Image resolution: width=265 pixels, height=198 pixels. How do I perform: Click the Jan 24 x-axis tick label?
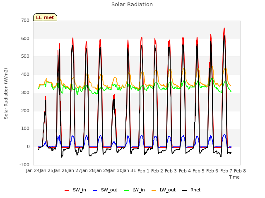33,171
